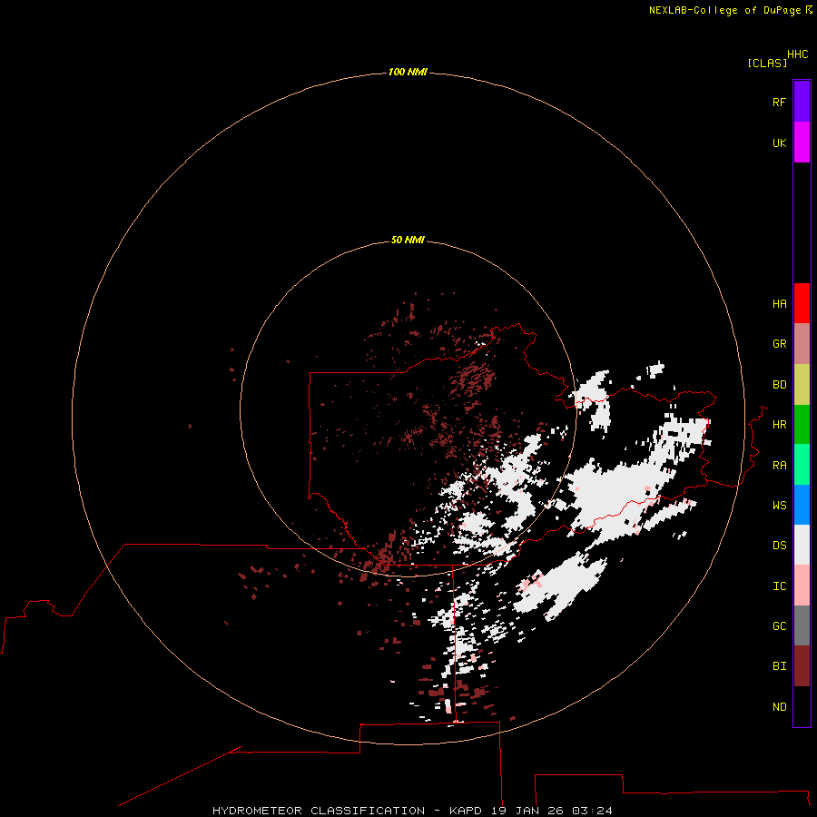The image size is (817, 817).
Task: Click the blue WS color swatch
Action: coord(802,505)
